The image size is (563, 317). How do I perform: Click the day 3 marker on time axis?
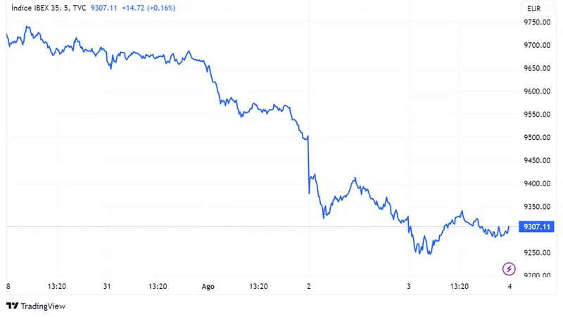(x=409, y=286)
